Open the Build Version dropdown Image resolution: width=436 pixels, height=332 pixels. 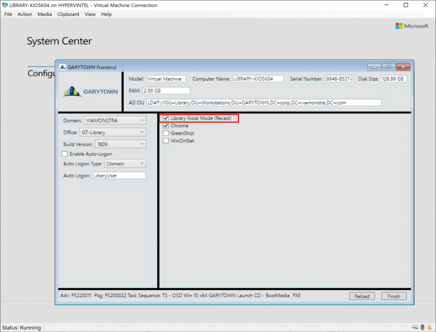(x=120, y=144)
